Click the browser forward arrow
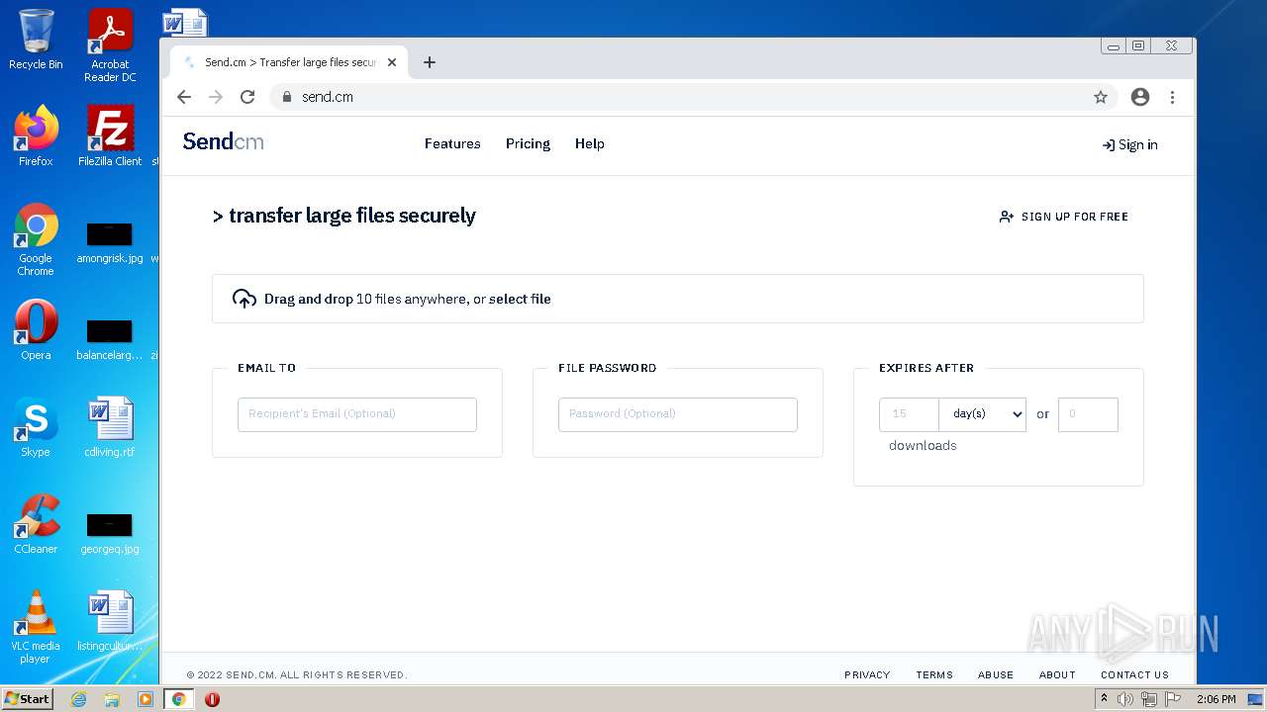This screenshot has width=1267, height=712. 216,97
